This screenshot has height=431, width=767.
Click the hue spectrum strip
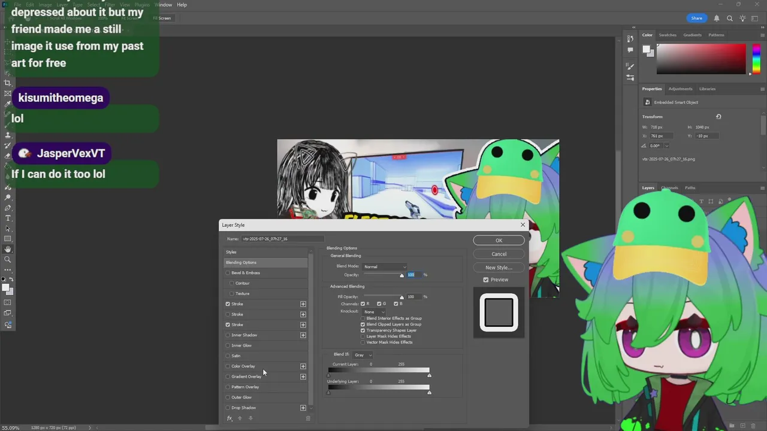coord(756,59)
